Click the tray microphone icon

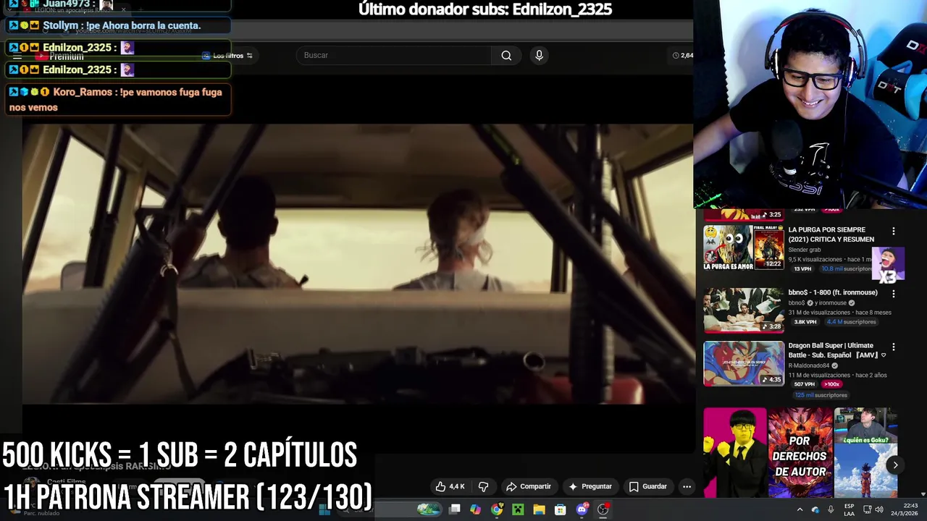[x=831, y=509]
